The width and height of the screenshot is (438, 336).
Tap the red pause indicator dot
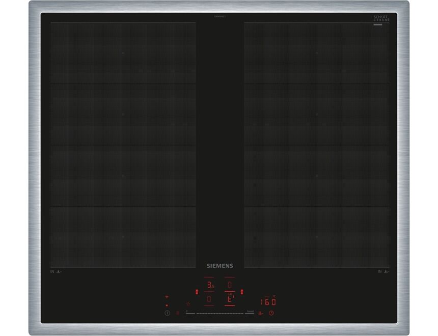[168, 304]
